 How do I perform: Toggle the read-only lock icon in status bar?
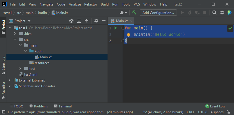[x=228, y=112]
